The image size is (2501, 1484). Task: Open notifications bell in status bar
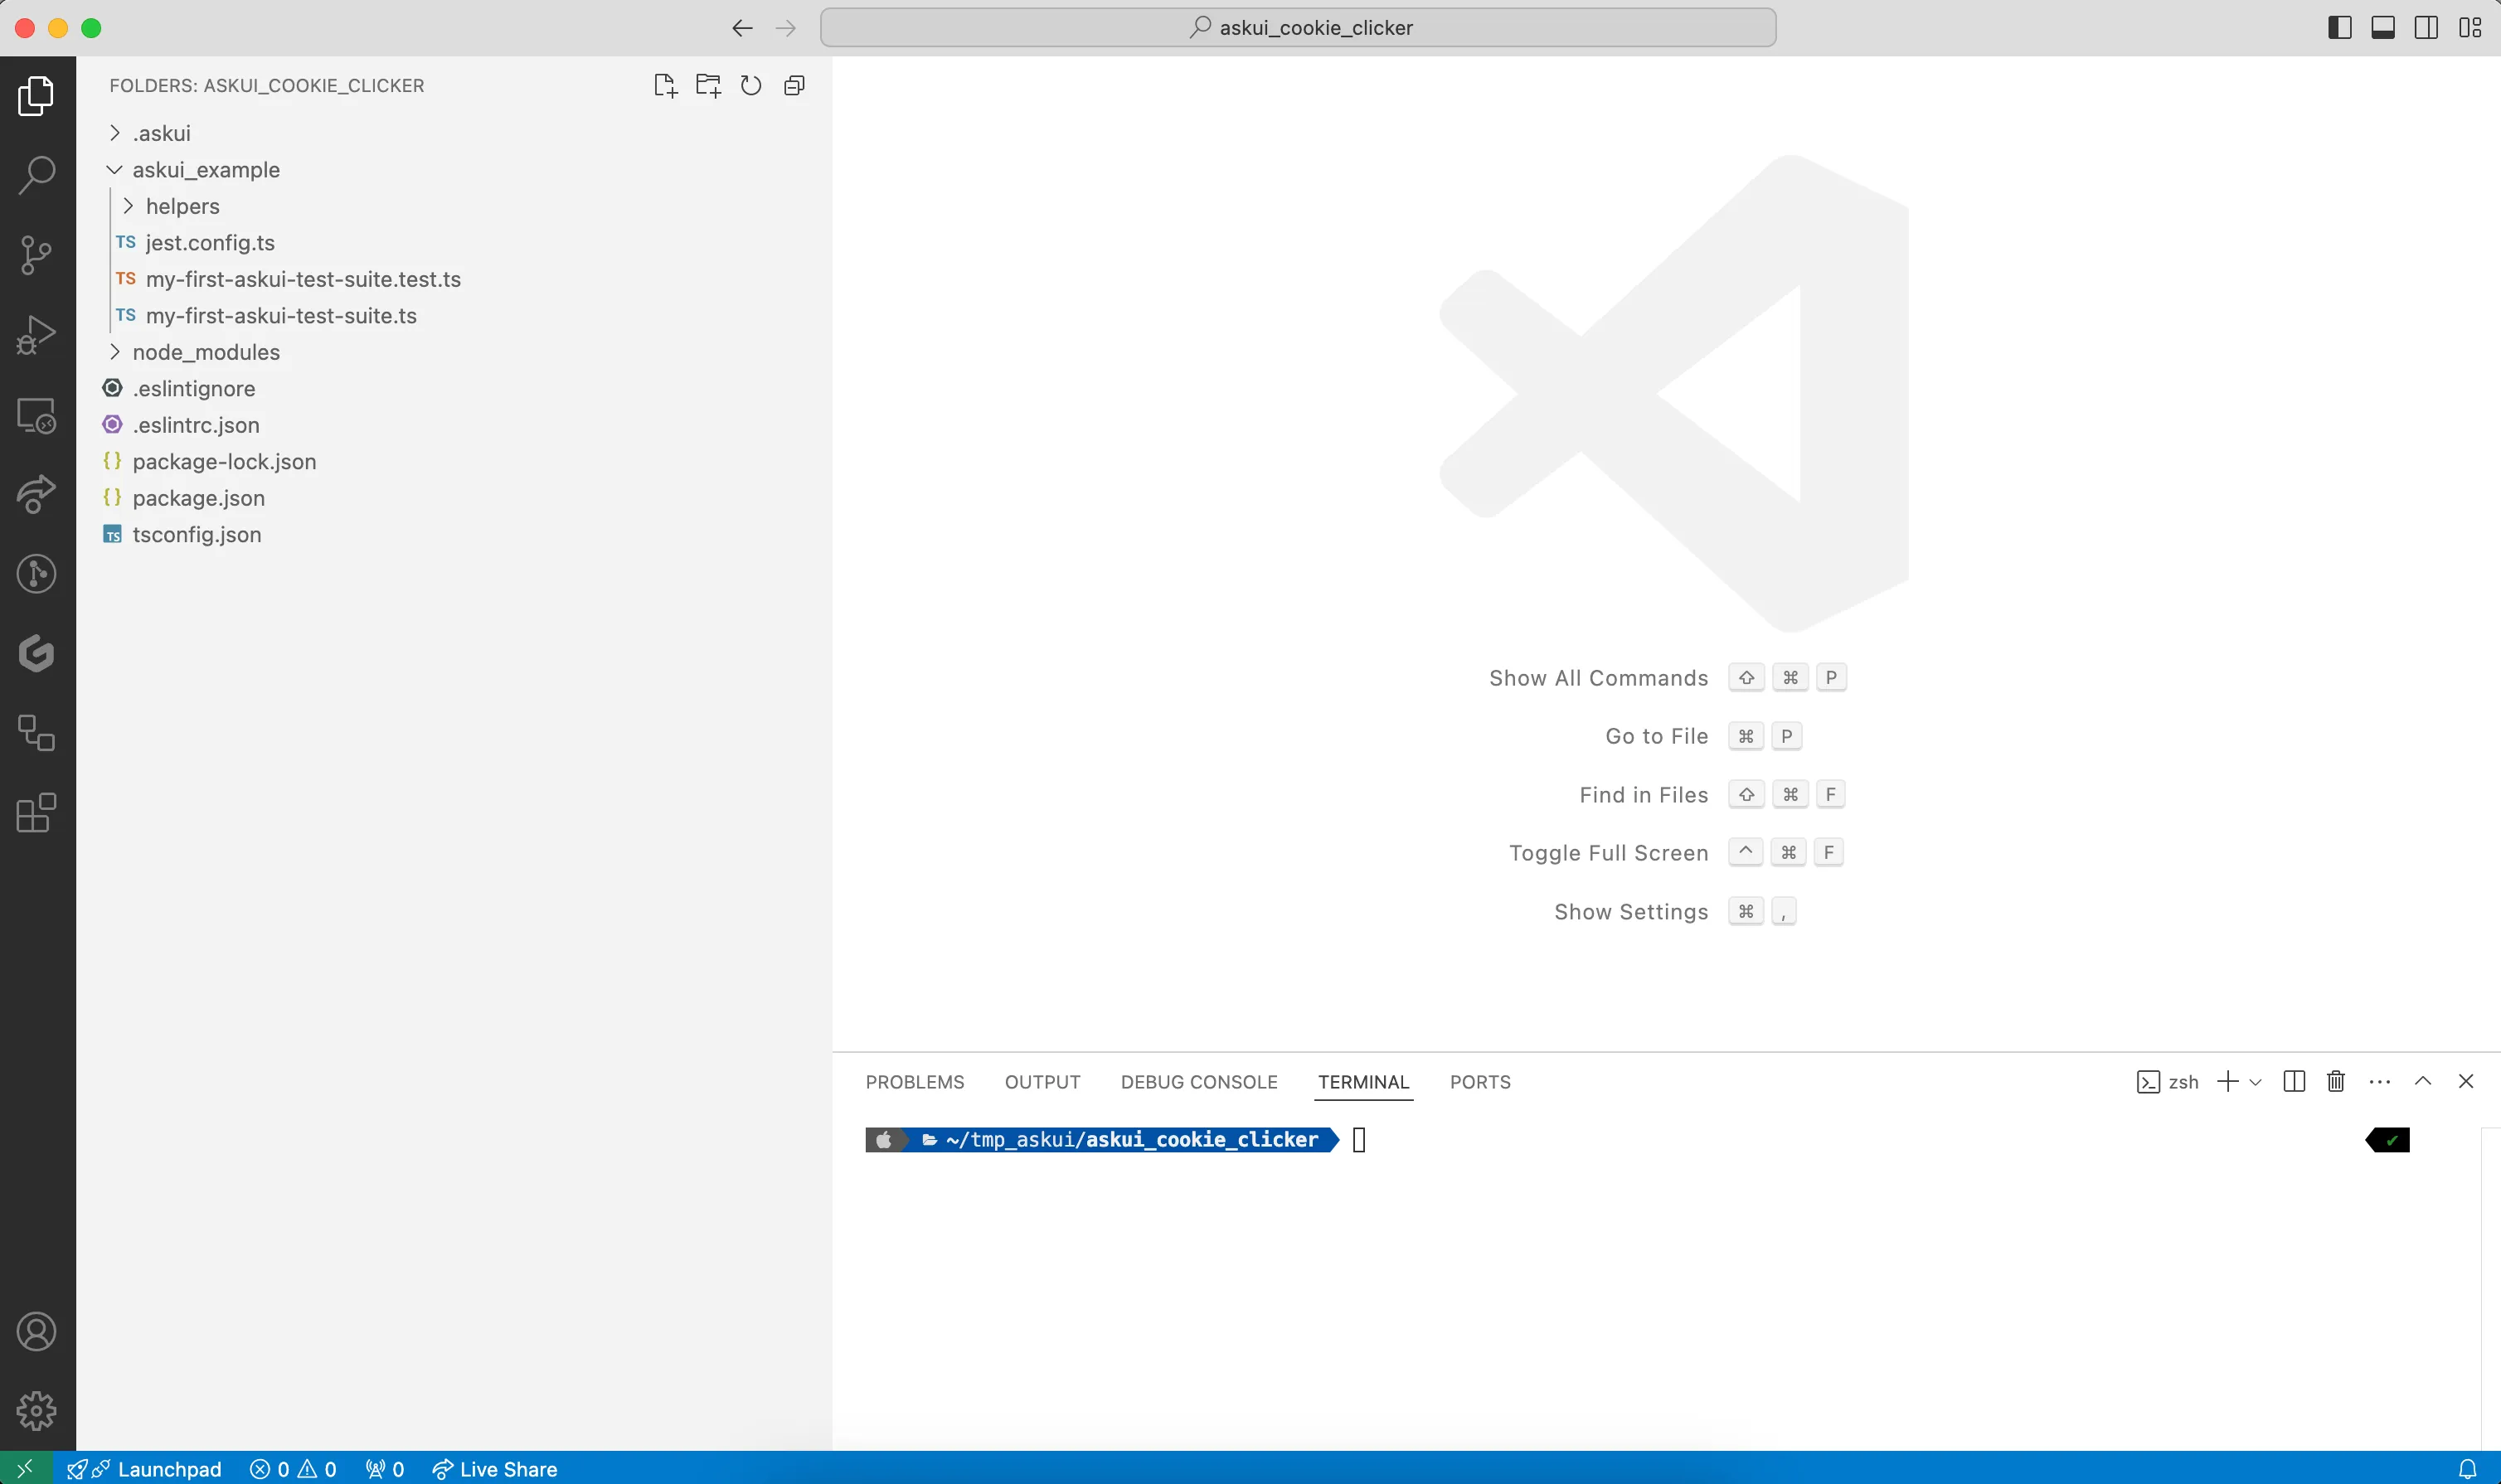(x=2468, y=1469)
